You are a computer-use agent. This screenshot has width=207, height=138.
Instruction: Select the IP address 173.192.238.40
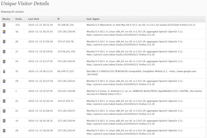66,32
